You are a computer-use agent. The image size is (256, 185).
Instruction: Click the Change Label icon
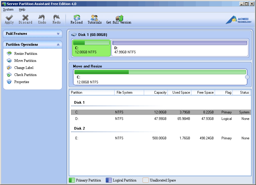[9, 67]
